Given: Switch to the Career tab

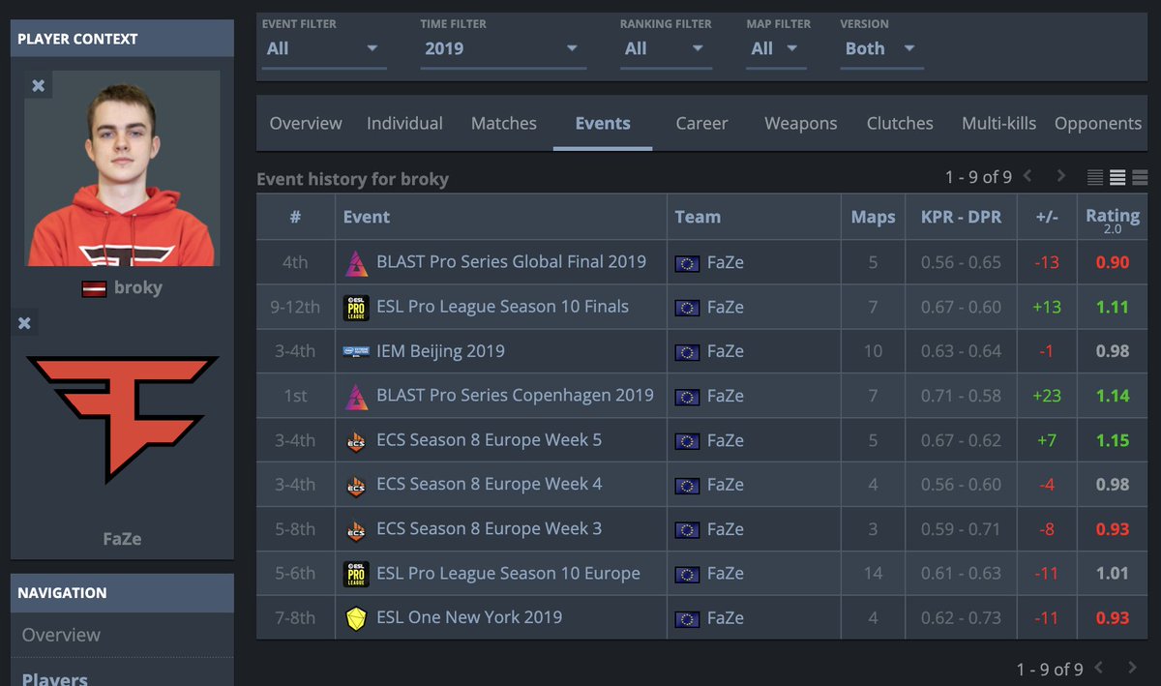Looking at the screenshot, I should tap(701, 124).
